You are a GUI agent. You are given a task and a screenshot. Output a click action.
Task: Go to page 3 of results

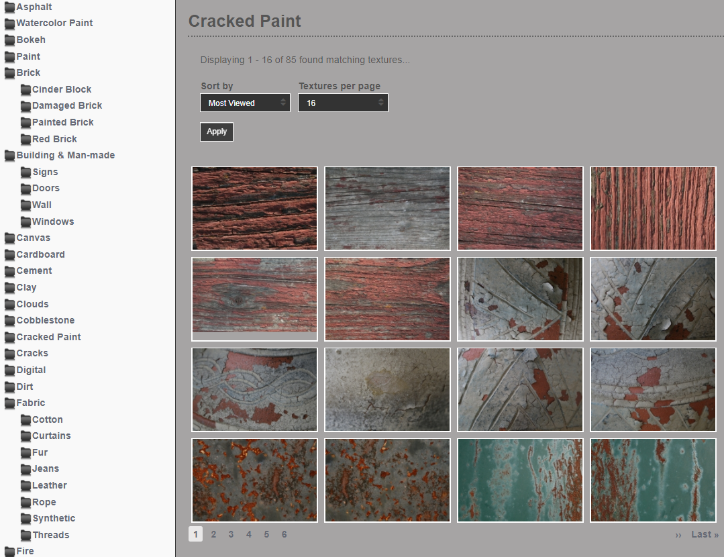click(x=231, y=534)
